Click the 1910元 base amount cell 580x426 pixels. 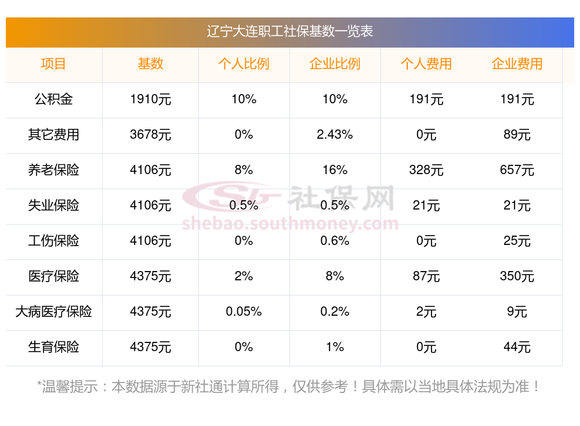(x=151, y=99)
